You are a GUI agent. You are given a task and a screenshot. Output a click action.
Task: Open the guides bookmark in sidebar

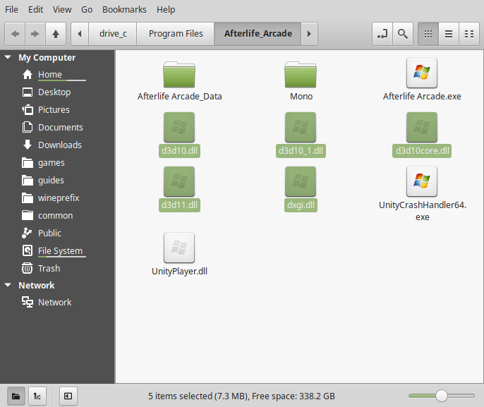(57, 180)
